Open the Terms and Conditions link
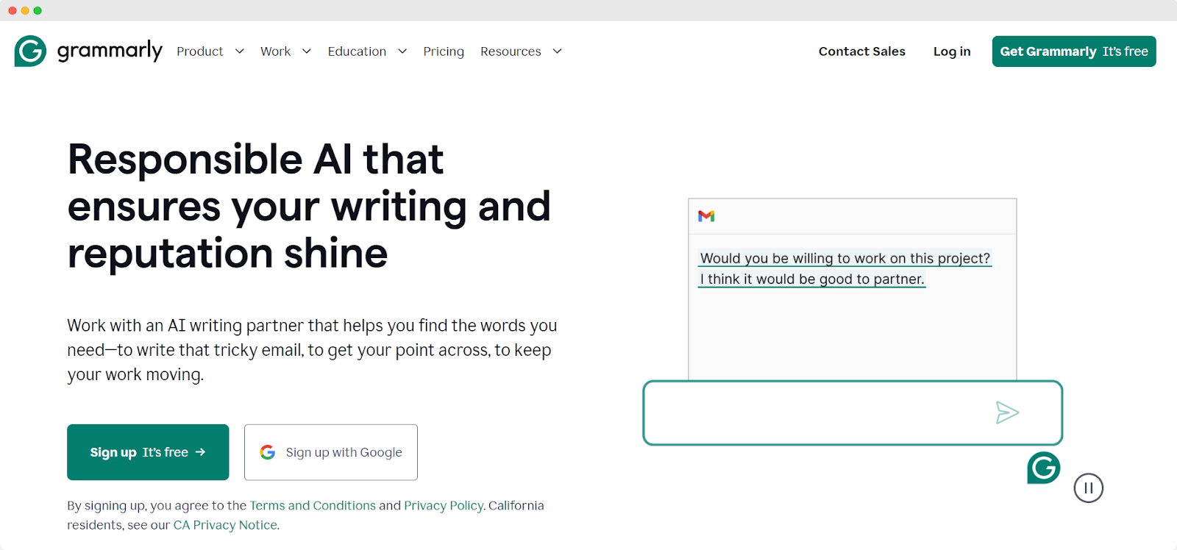Viewport: 1177px width, 550px height. coord(313,506)
